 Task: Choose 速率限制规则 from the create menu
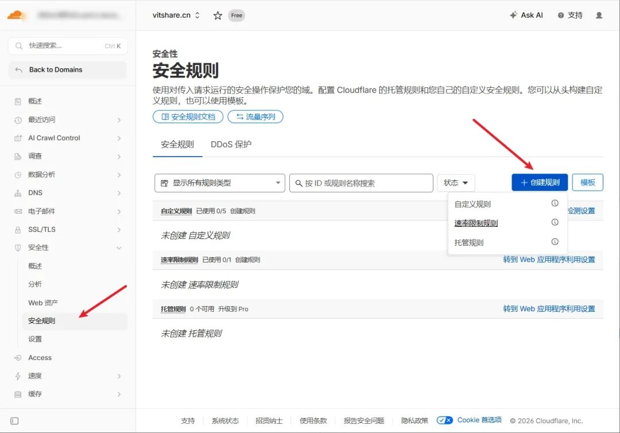pos(476,223)
